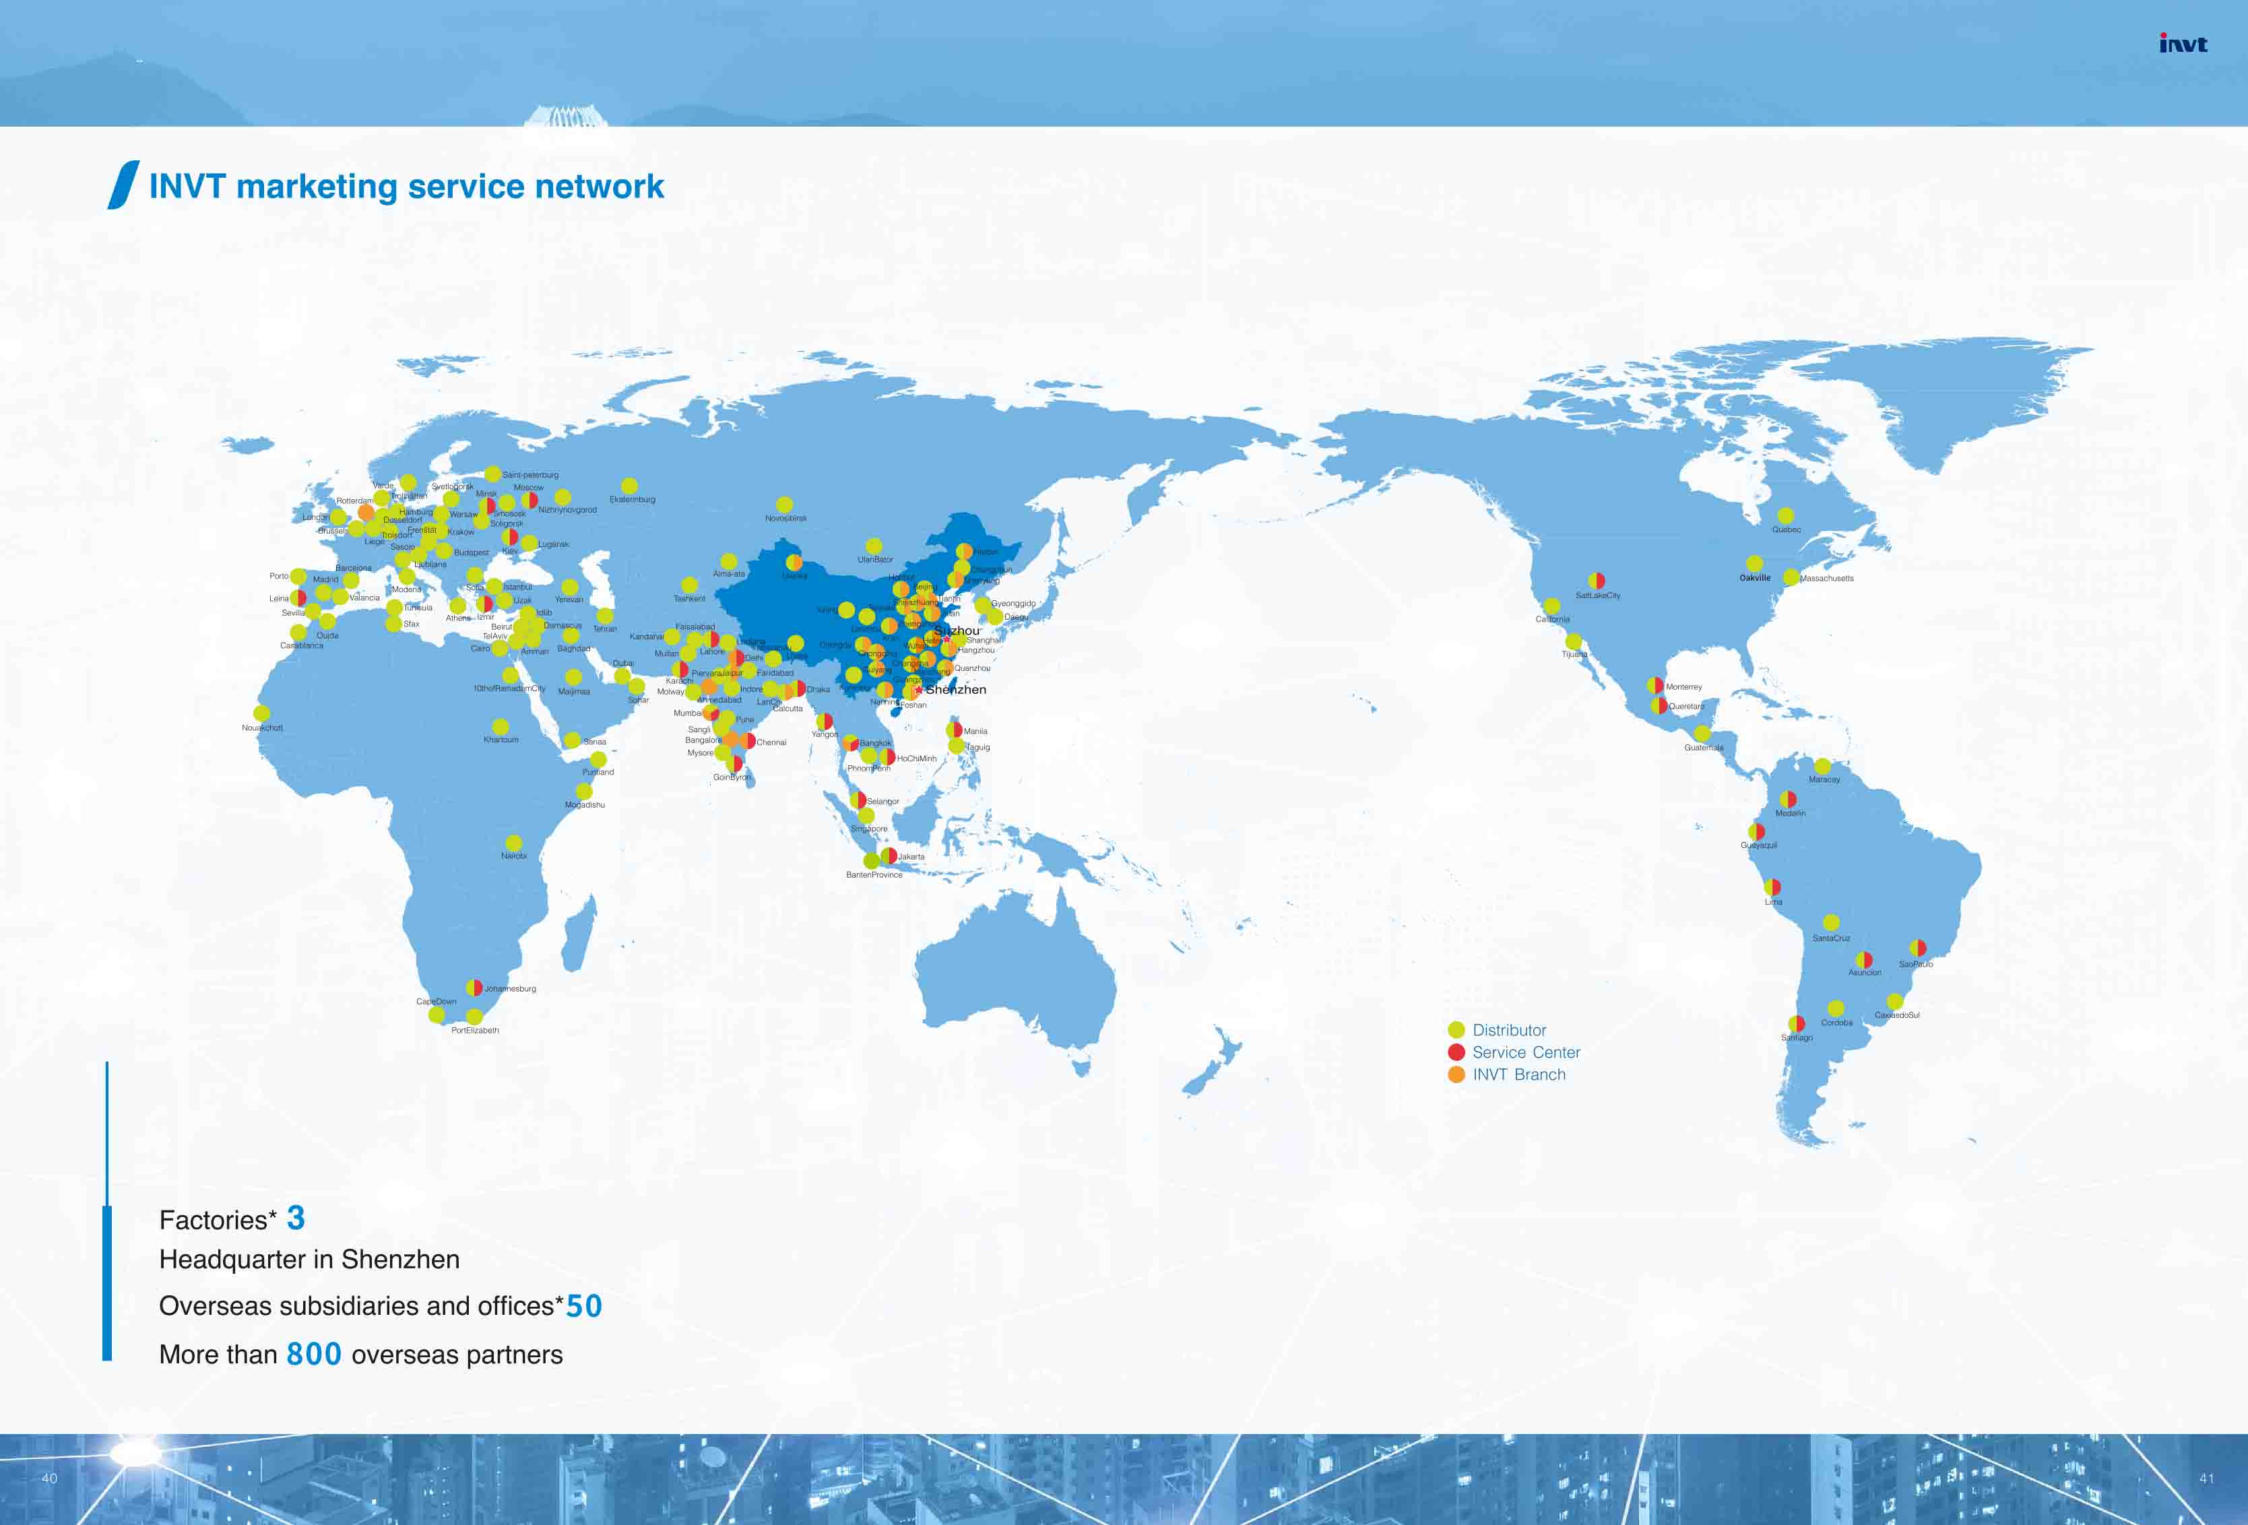The width and height of the screenshot is (2248, 1525).
Task: Select the Queretaro marker
Action: pyautogui.click(x=1659, y=706)
